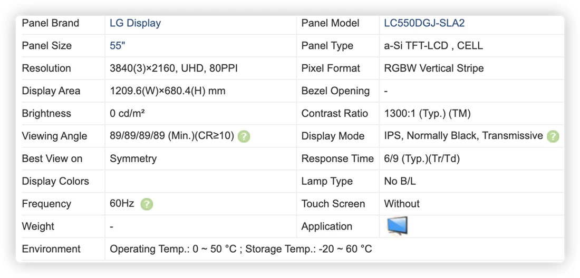Click the Pixel Format RGBW Vertical Stripe value
Viewport: 580px width, 278px height.
tap(433, 68)
